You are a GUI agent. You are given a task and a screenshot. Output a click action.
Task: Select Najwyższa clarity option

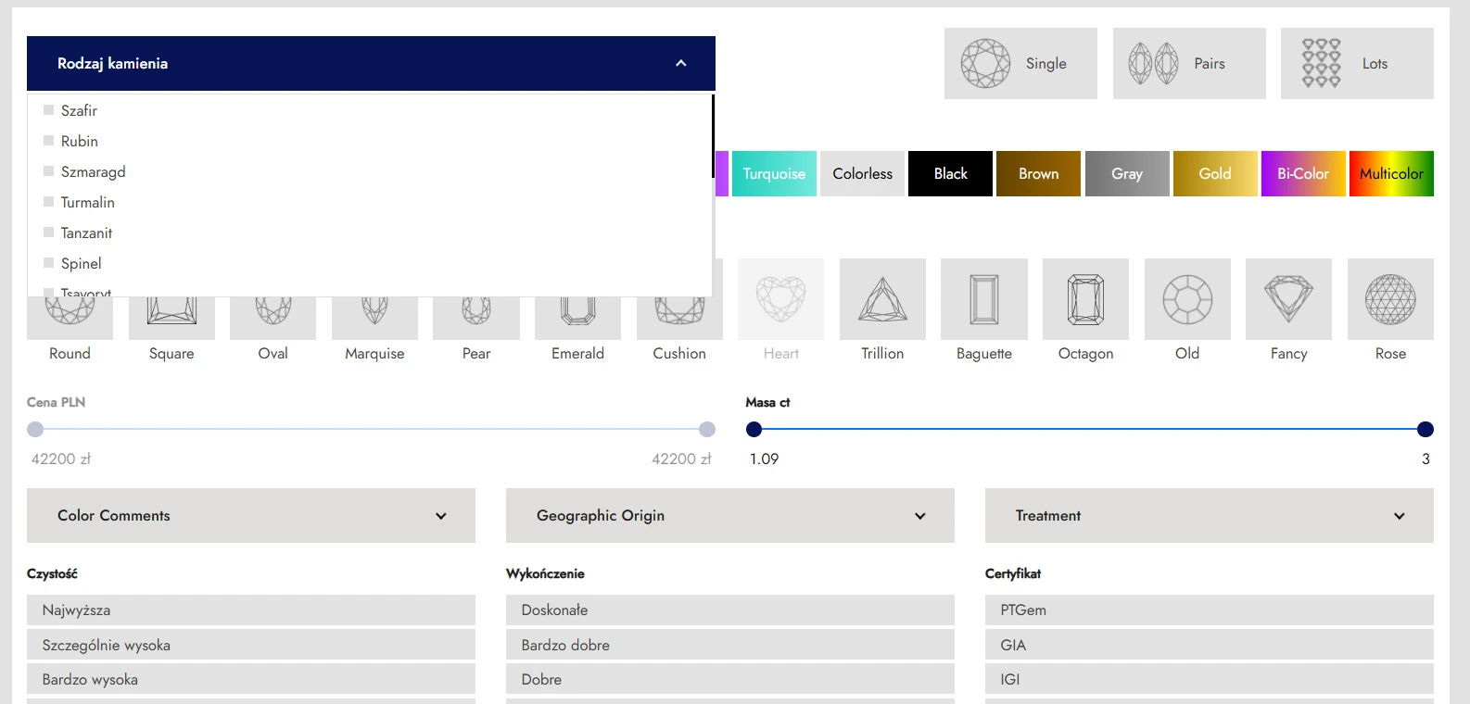pos(251,610)
